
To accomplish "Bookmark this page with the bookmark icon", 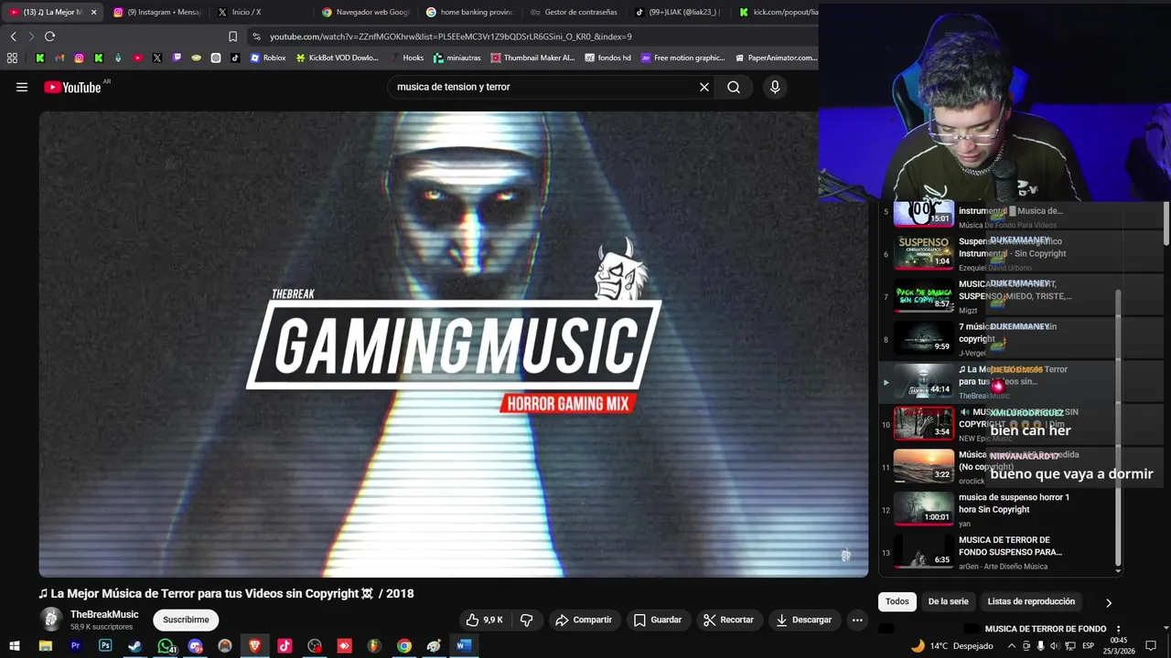I will [x=232, y=37].
